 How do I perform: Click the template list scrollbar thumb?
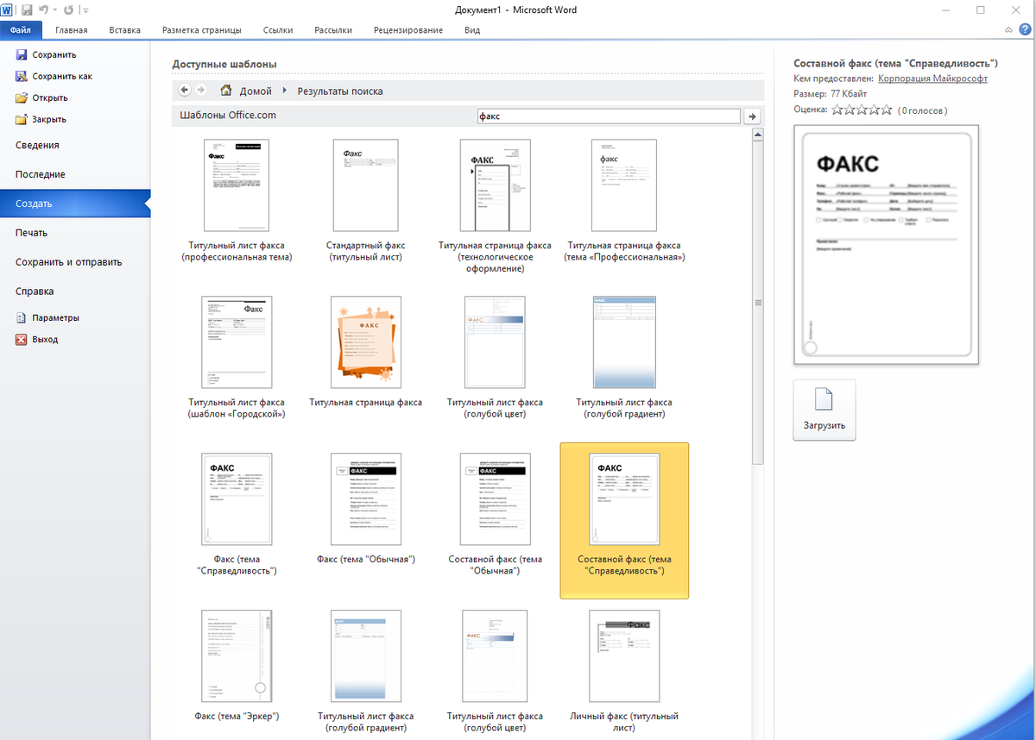(x=758, y=303)
